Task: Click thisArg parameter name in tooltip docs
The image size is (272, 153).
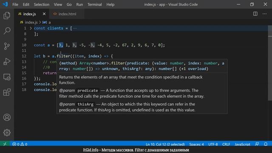Action: (x=85, y=104)
